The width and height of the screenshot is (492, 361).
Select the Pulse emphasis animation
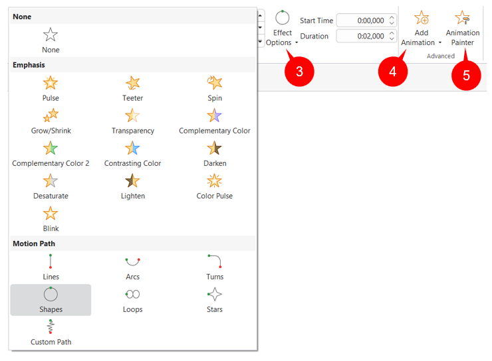point(51,88)
